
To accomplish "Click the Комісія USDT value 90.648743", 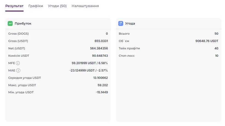I will 100,56.
